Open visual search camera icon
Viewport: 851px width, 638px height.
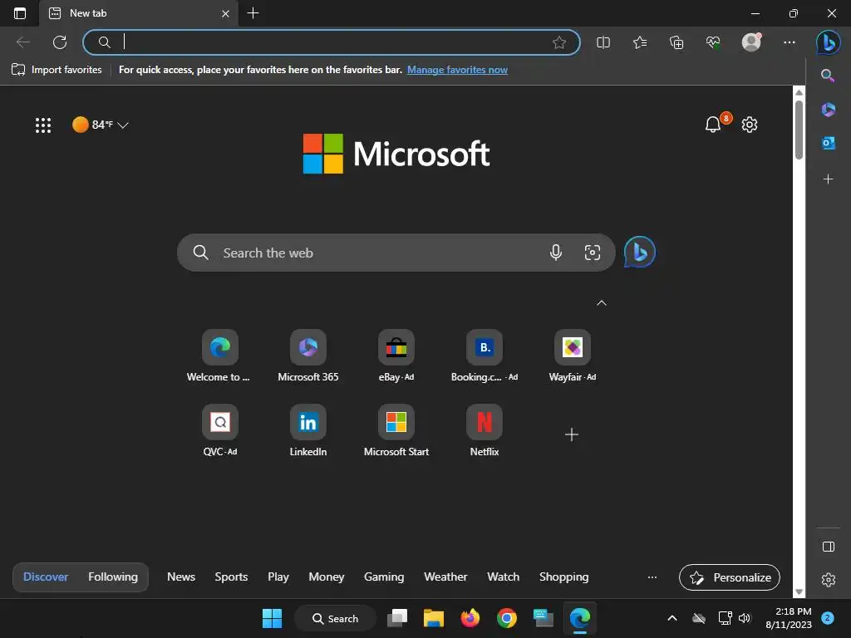592,253
